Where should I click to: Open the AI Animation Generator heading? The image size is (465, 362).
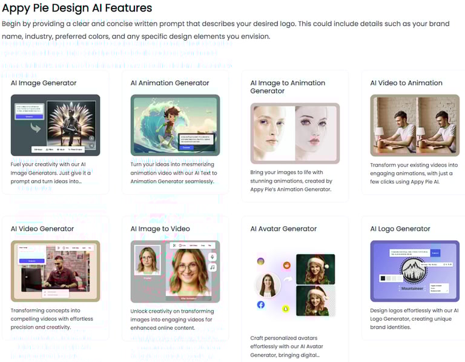coord(170,83)
